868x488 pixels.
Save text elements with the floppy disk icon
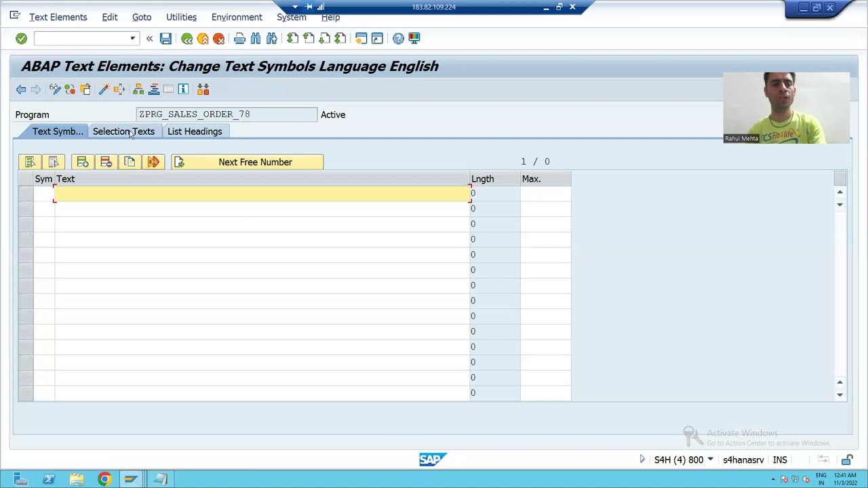pyautogui.click(x=165, y=39)
